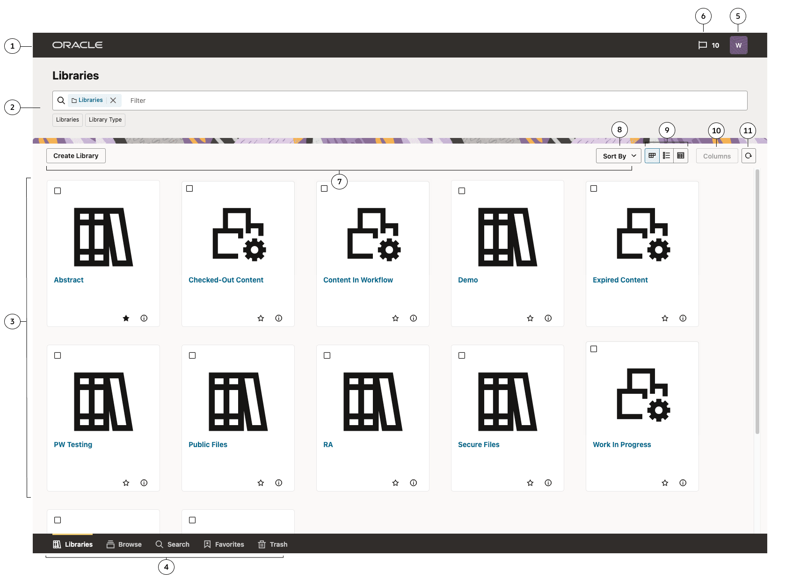Screen dimensions: 800x586
Task: Open the PW Testing library link
Action: [73, 444]
